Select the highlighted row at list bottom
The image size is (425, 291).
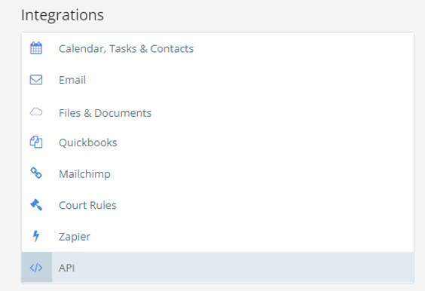click(218, 268)
